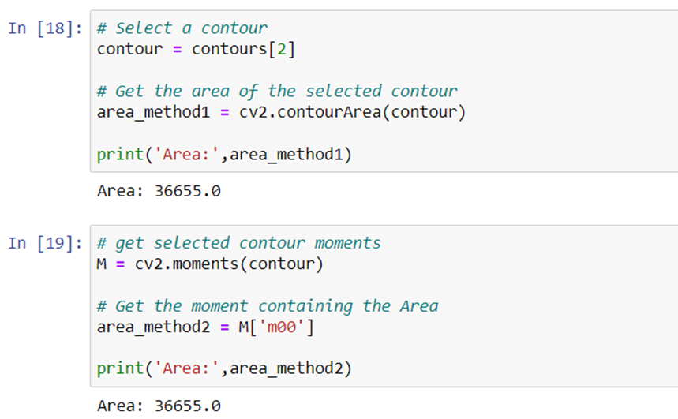Click the line 'M = cv2.moments(contour)'

pos(210,264)
